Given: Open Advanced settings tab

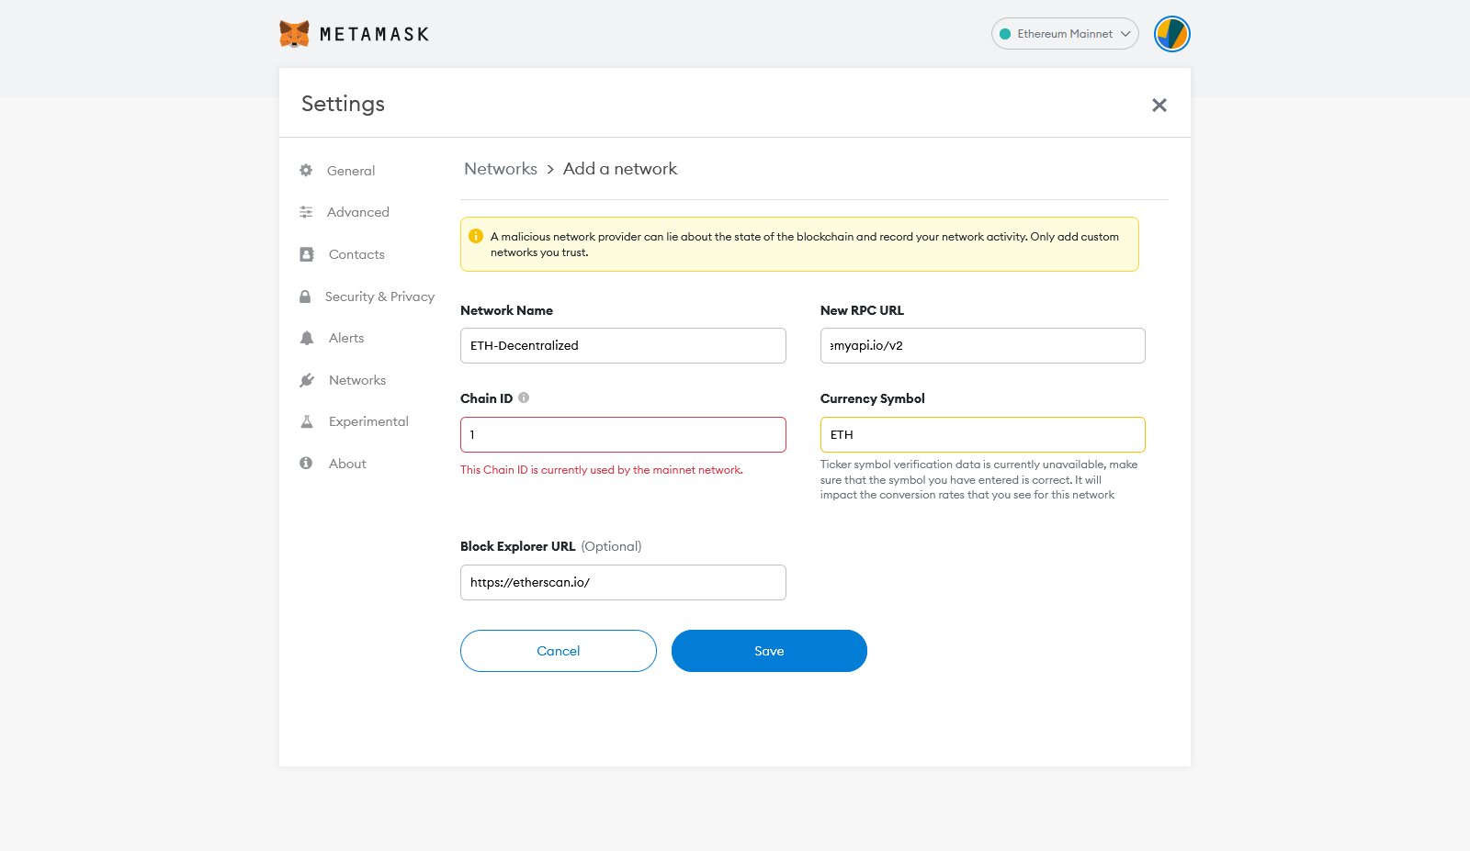Looking at the screenshot, I should point(358,212).
